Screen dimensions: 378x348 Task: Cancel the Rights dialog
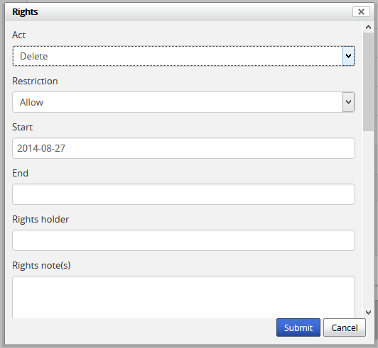(x=344, y=327)
